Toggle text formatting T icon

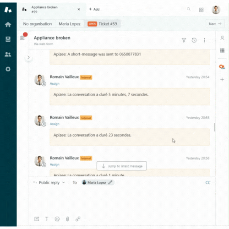pyautogui.click(x=47, y=219)
